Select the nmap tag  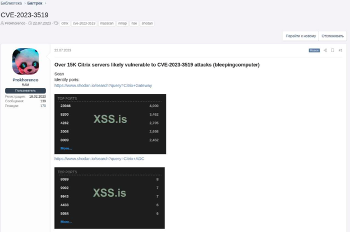(x=122, y=23)
